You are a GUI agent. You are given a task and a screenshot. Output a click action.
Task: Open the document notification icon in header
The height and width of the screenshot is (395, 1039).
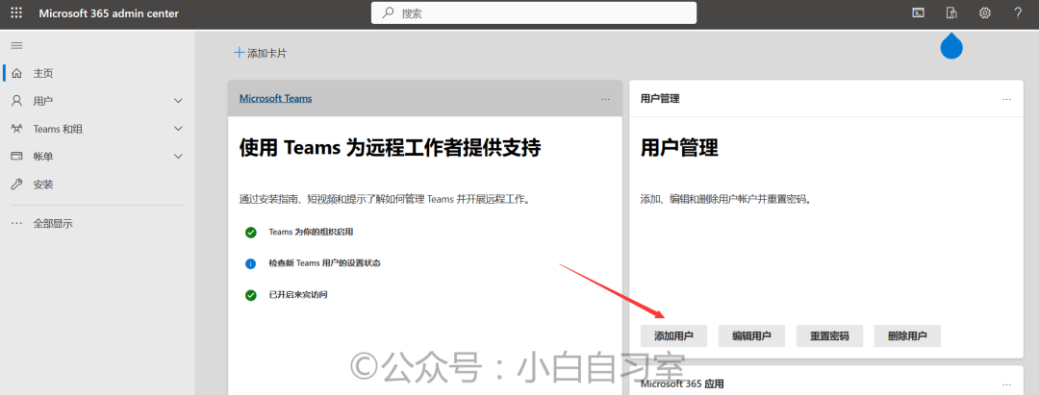pyautogui.click(x=951, y=12)
